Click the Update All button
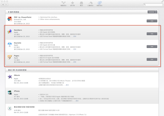Image resolution: width=164 pixels, height=116 pixels. [x=151, y=12]
